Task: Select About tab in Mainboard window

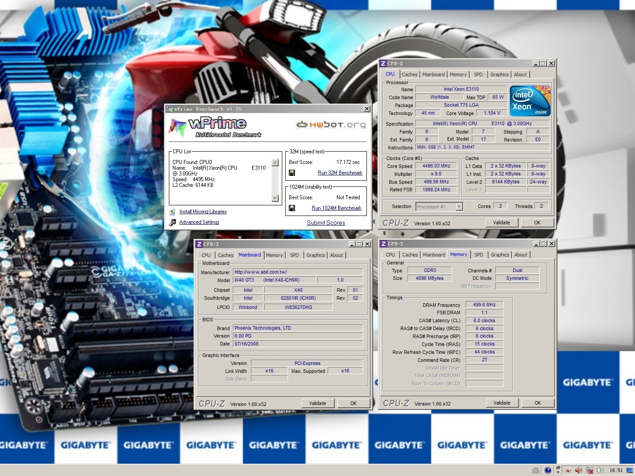Action: (336, 255)
